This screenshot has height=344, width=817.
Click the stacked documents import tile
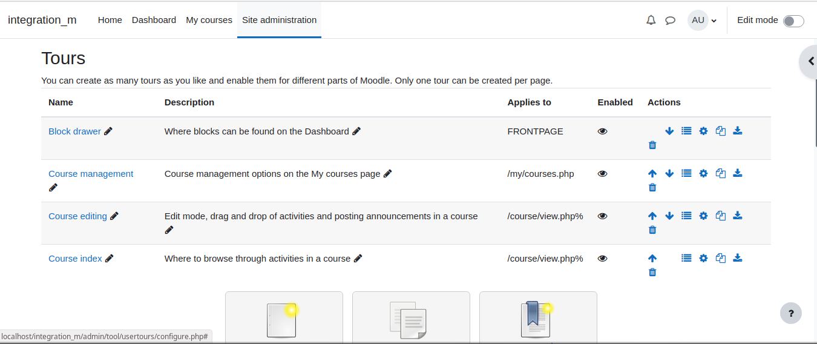[411, 317]
